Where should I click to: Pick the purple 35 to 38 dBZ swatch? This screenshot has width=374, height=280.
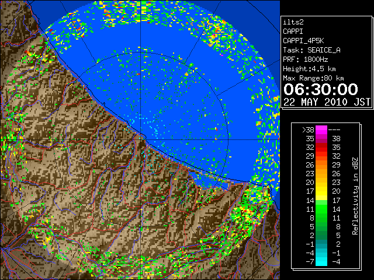pos(321,139)
